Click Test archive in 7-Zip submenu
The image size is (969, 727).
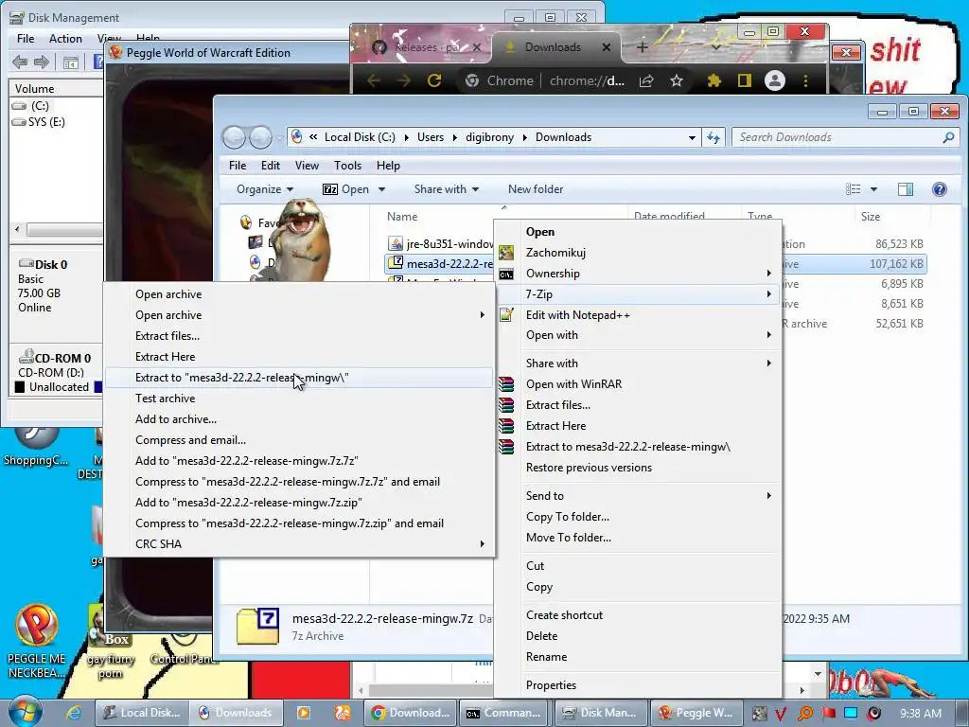[x=165, y=399]
